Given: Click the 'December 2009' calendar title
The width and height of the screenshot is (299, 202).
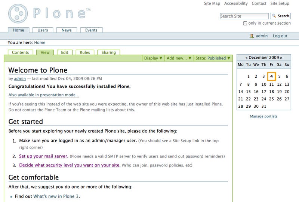Looking at the screenshot, I should click(264, 58).
